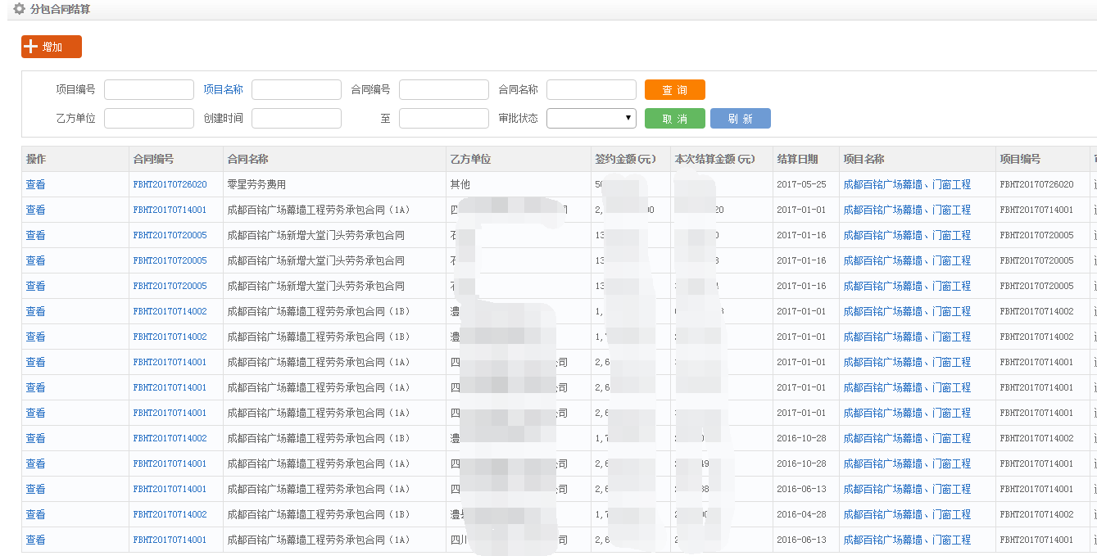Focus the 乙方单位 input field

[x=148, y=119]
